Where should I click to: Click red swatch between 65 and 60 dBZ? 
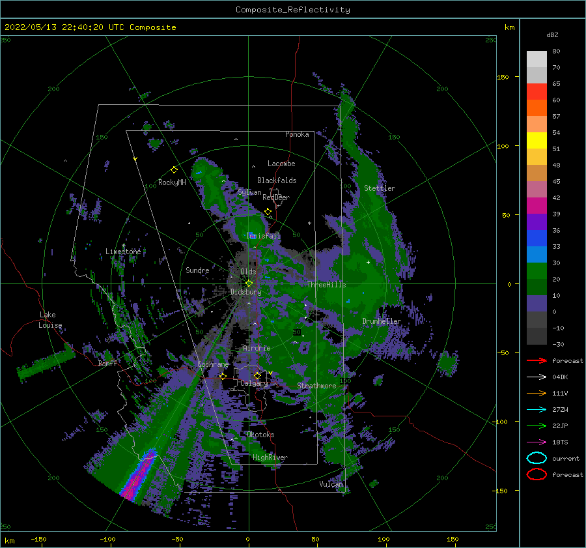coord(537,92)
